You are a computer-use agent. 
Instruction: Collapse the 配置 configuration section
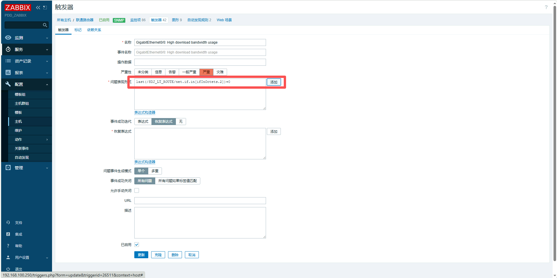pos(47,85)
